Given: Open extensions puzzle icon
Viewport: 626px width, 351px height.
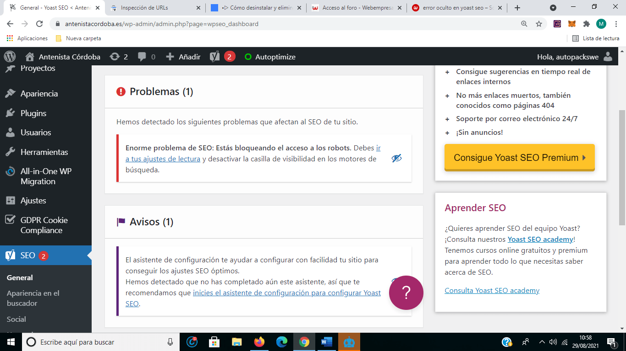Looking at the screenshot, I should point(587,24).
